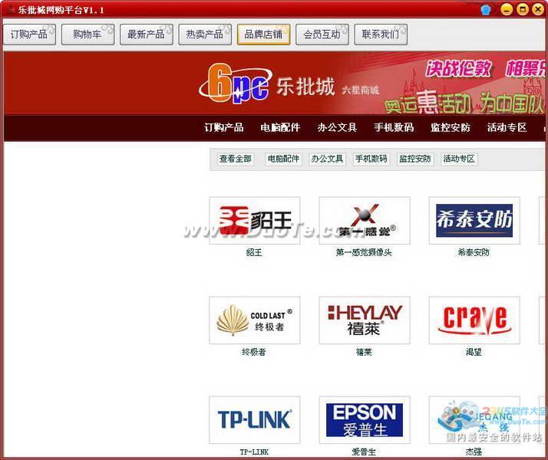Close the 乐批城网购平台 window
Viewport: 548px width, 460px height.
(x=538, y=9)
